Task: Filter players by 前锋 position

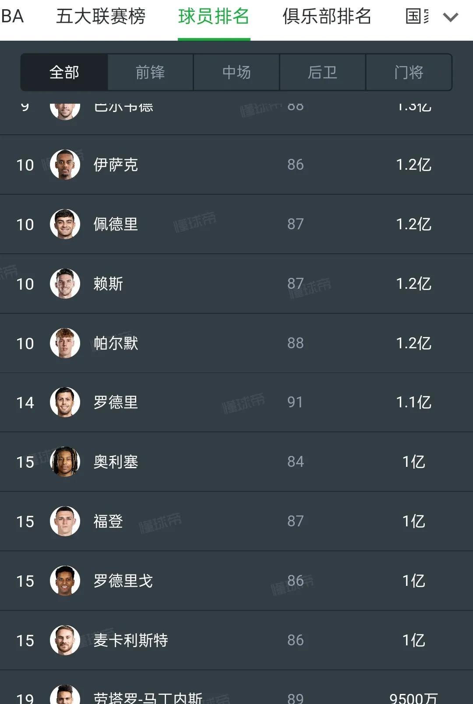Action: point(150,72)
